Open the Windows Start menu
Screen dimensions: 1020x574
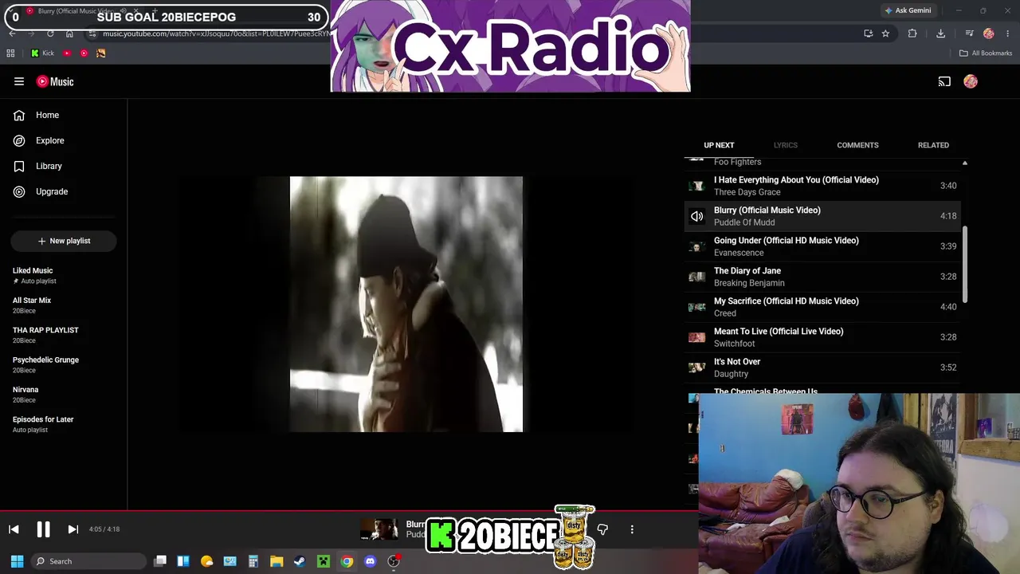17,561
